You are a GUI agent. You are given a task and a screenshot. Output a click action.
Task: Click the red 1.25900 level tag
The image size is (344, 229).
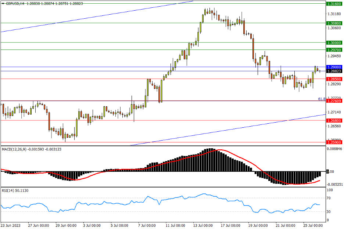(334, 142)
